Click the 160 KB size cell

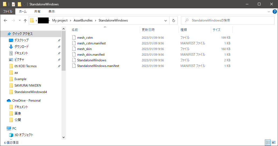click(x=226, y=49)
